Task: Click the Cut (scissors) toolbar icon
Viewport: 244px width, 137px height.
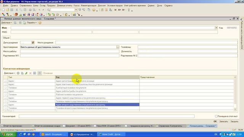Action: point(17,10)
